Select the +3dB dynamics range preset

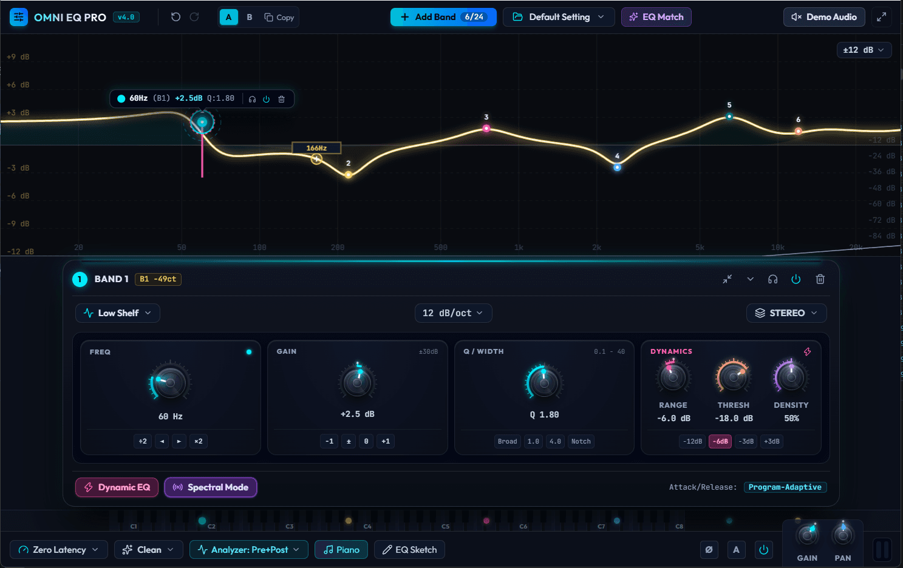coord(772,441)
